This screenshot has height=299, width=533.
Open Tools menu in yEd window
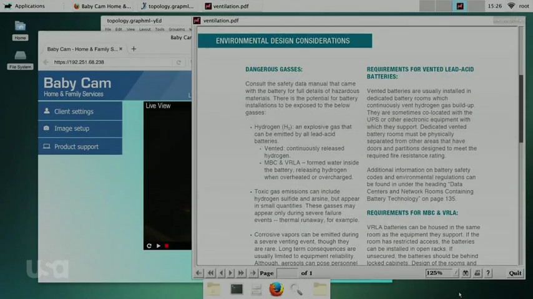[159, 29]
